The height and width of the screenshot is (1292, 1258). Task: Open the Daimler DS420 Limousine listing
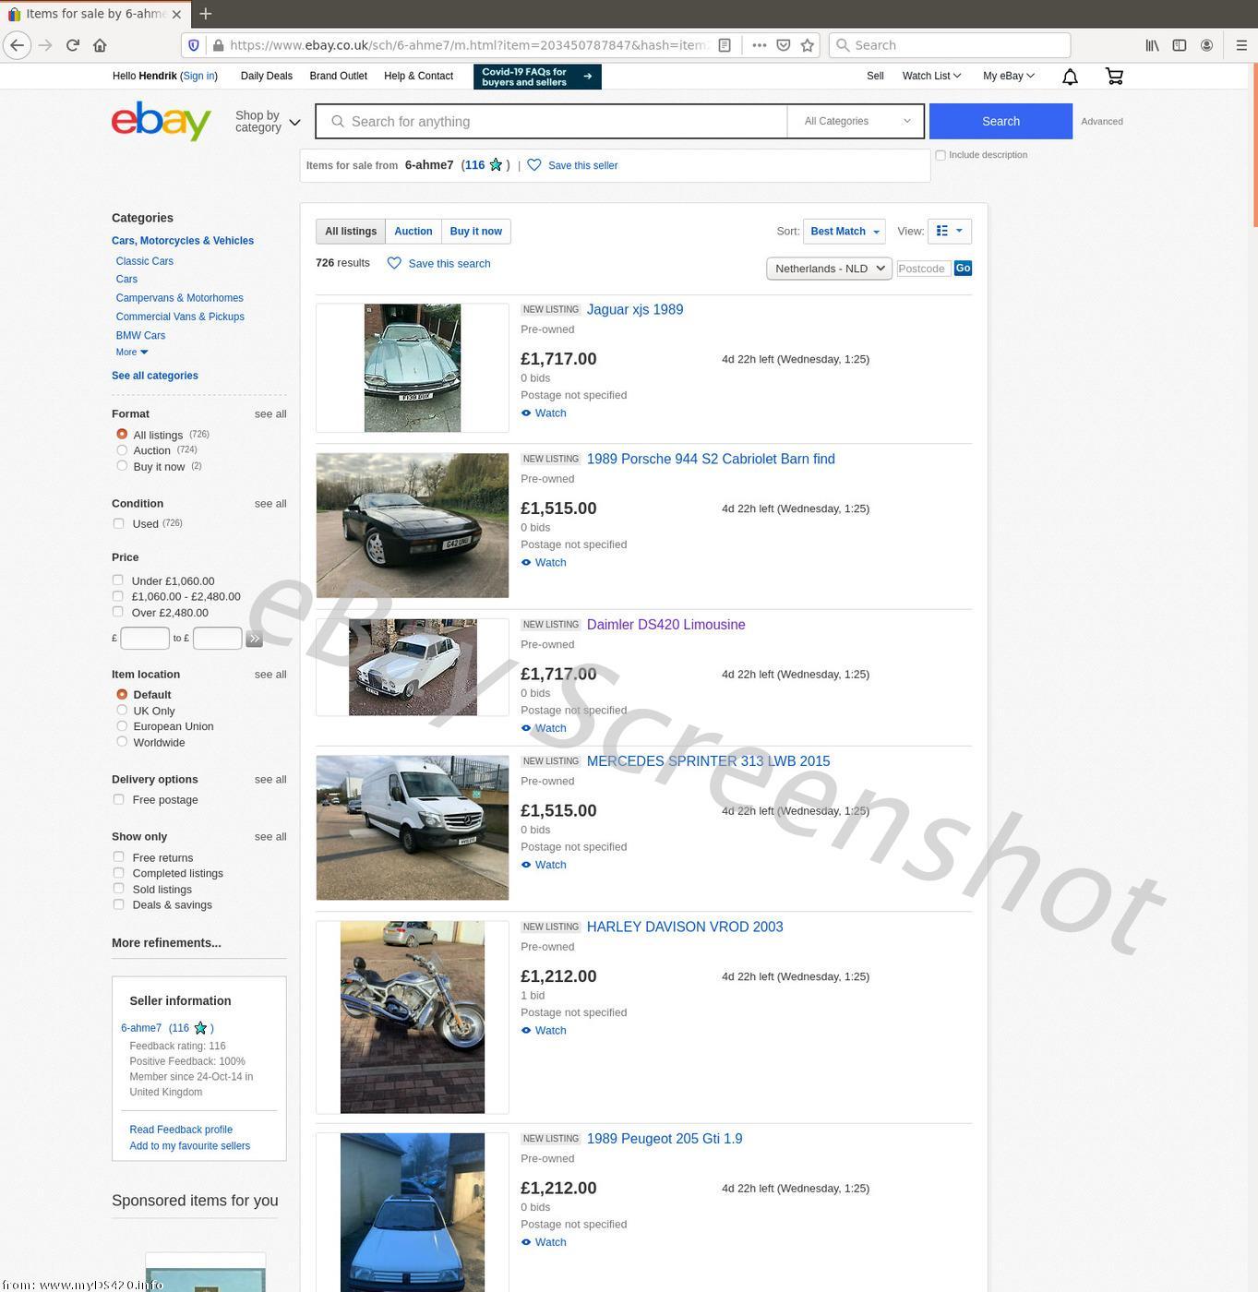click(665, 625)
